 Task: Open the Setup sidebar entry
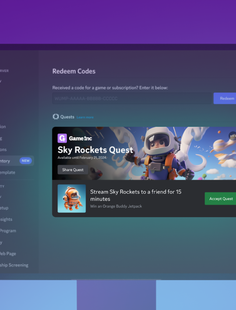(x=4, y=208)
